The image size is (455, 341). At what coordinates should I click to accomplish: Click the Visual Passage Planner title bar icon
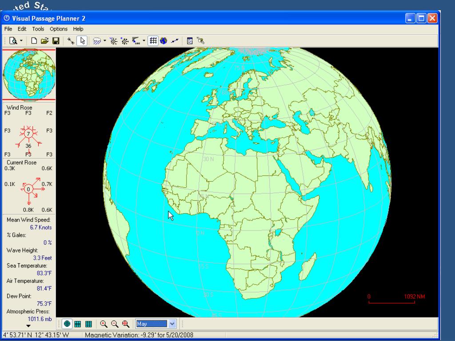tap(7, 18)
